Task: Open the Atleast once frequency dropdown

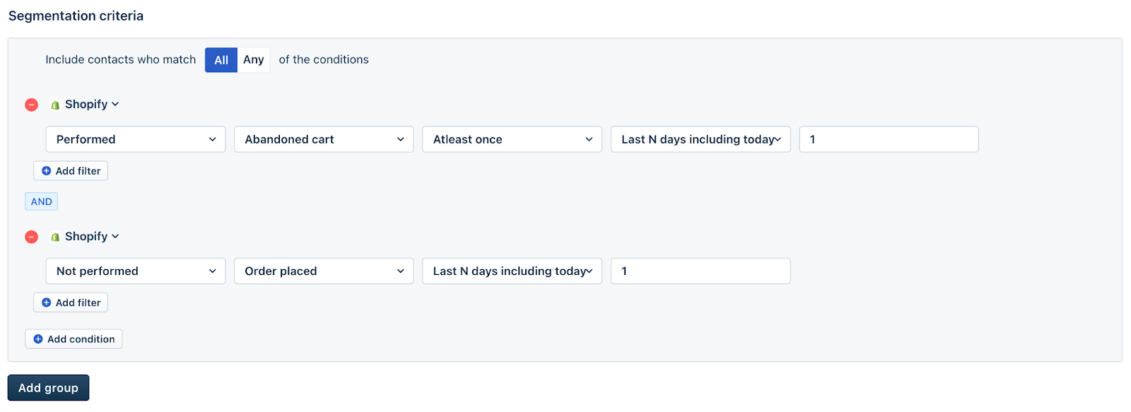Action: pyautogui.click(x=512, y=139)
